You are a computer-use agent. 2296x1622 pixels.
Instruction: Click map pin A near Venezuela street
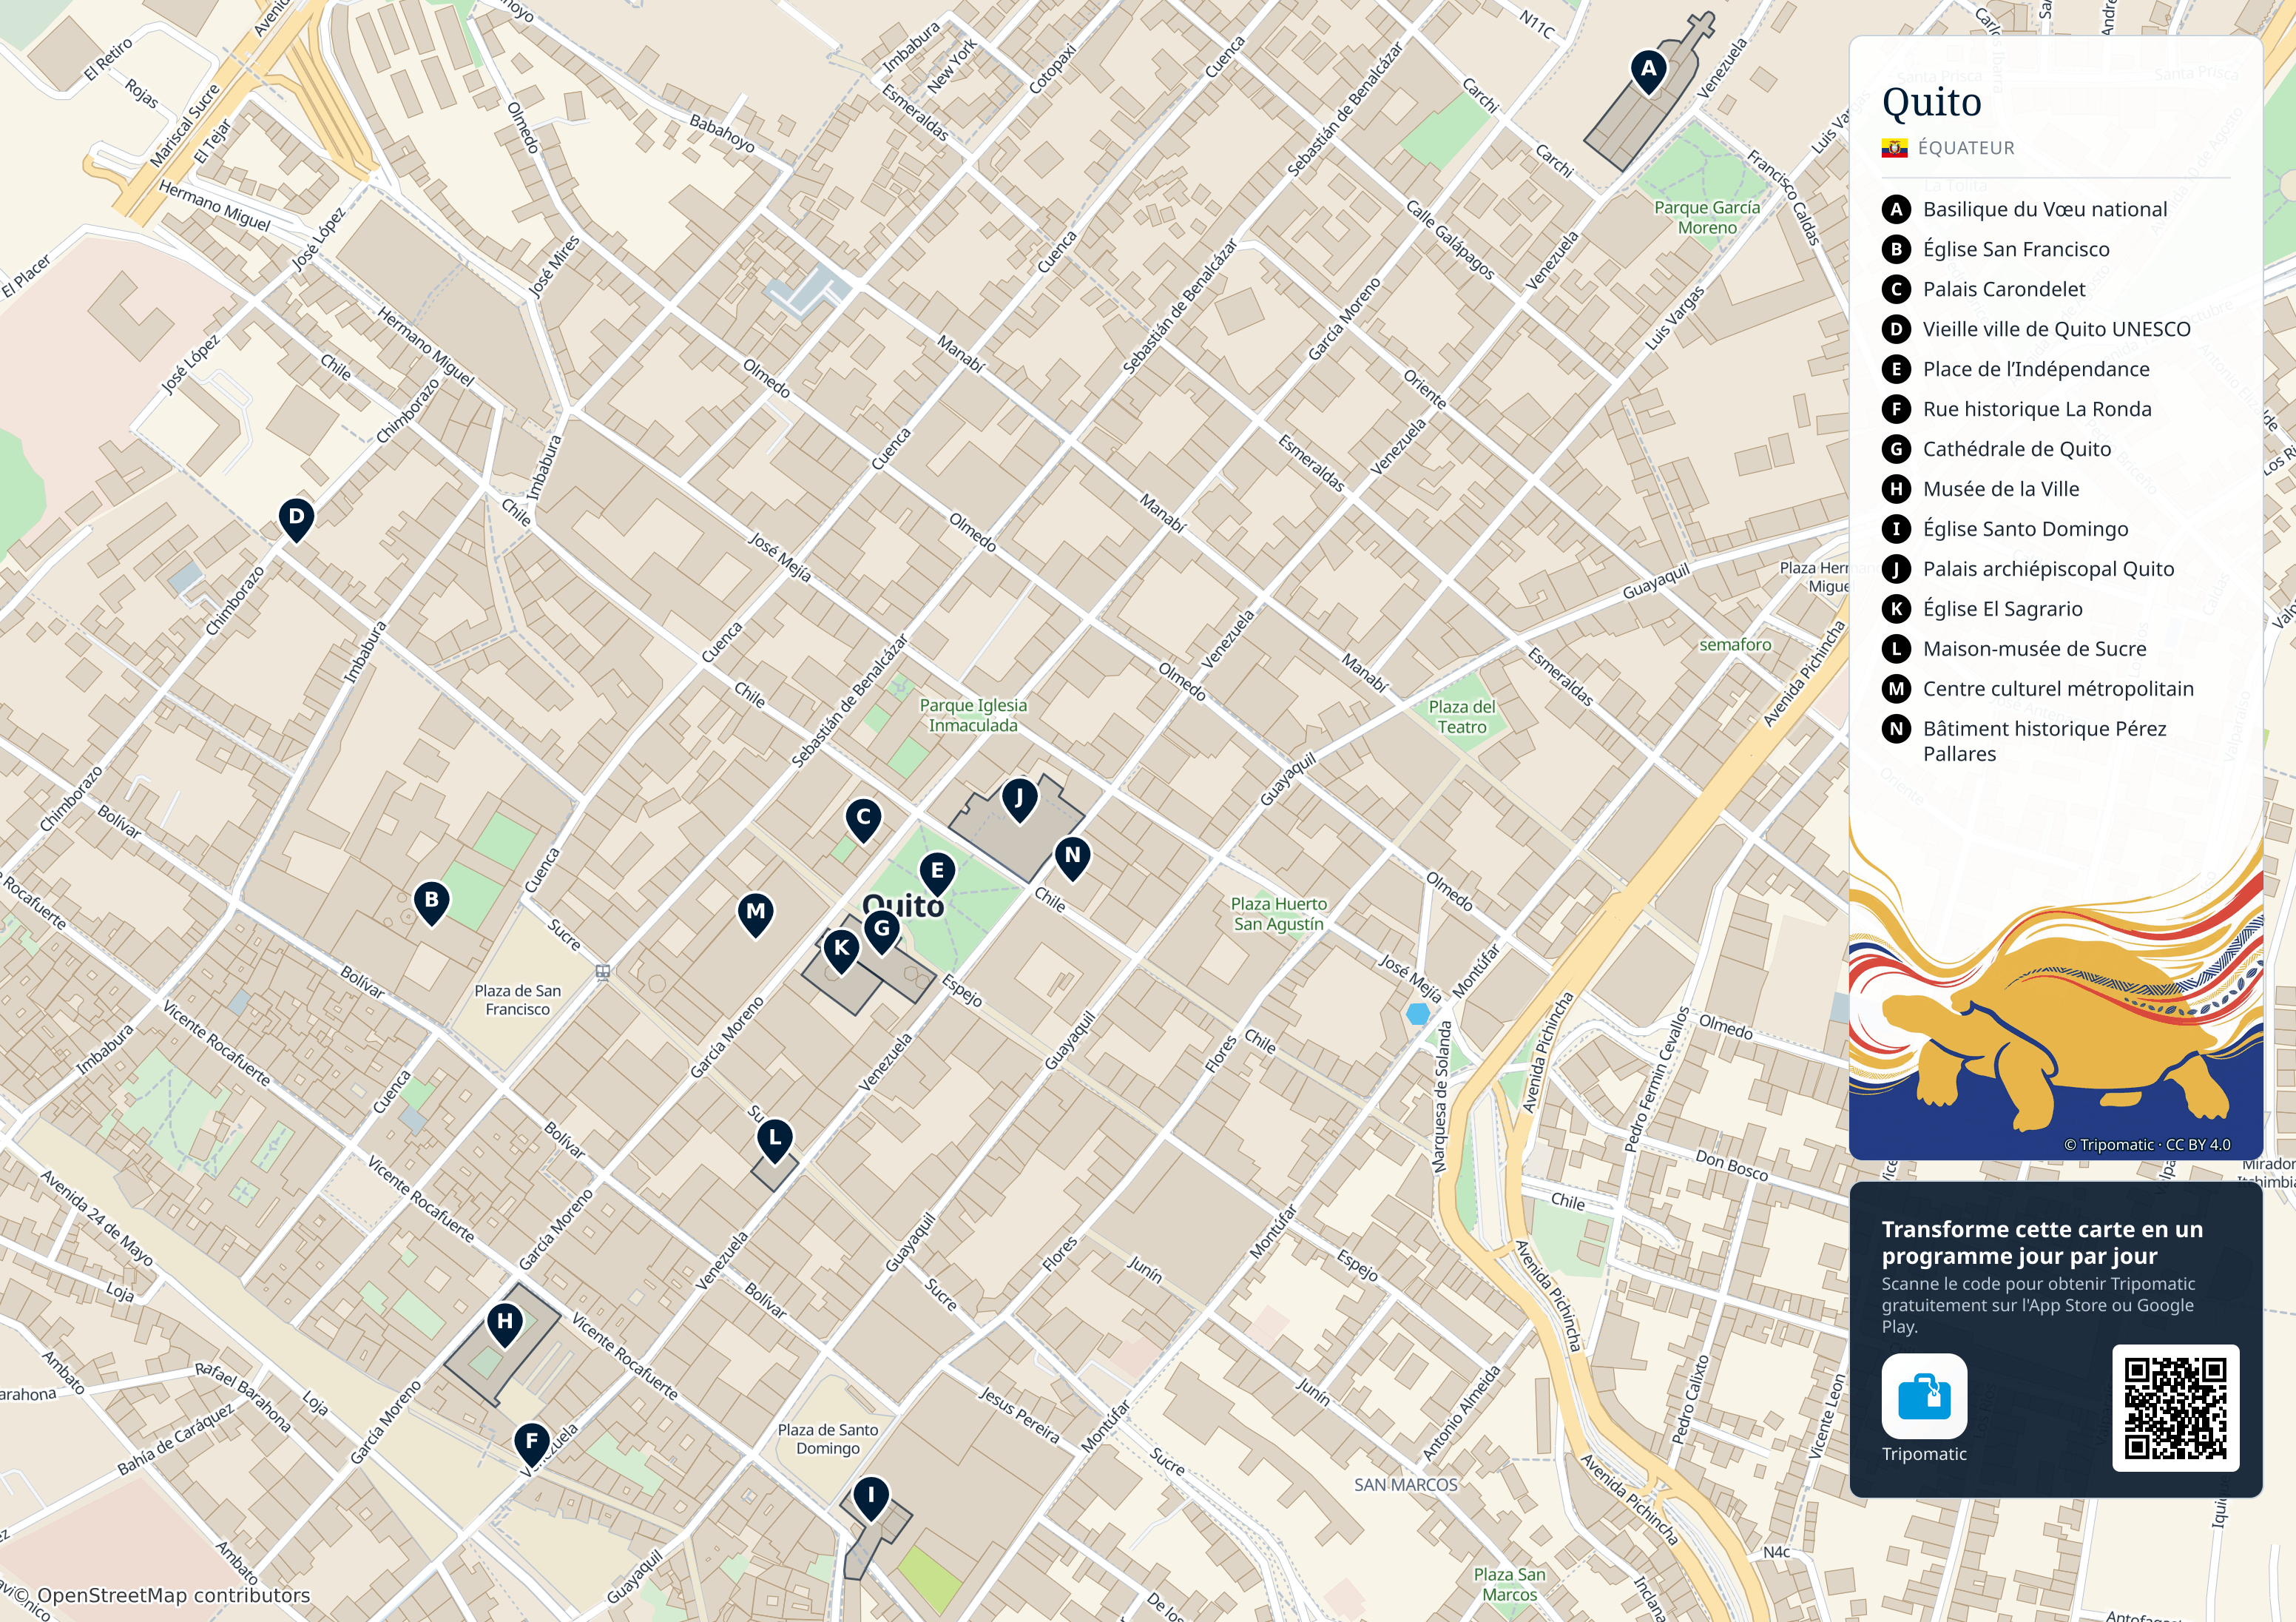coord(1648,72)
